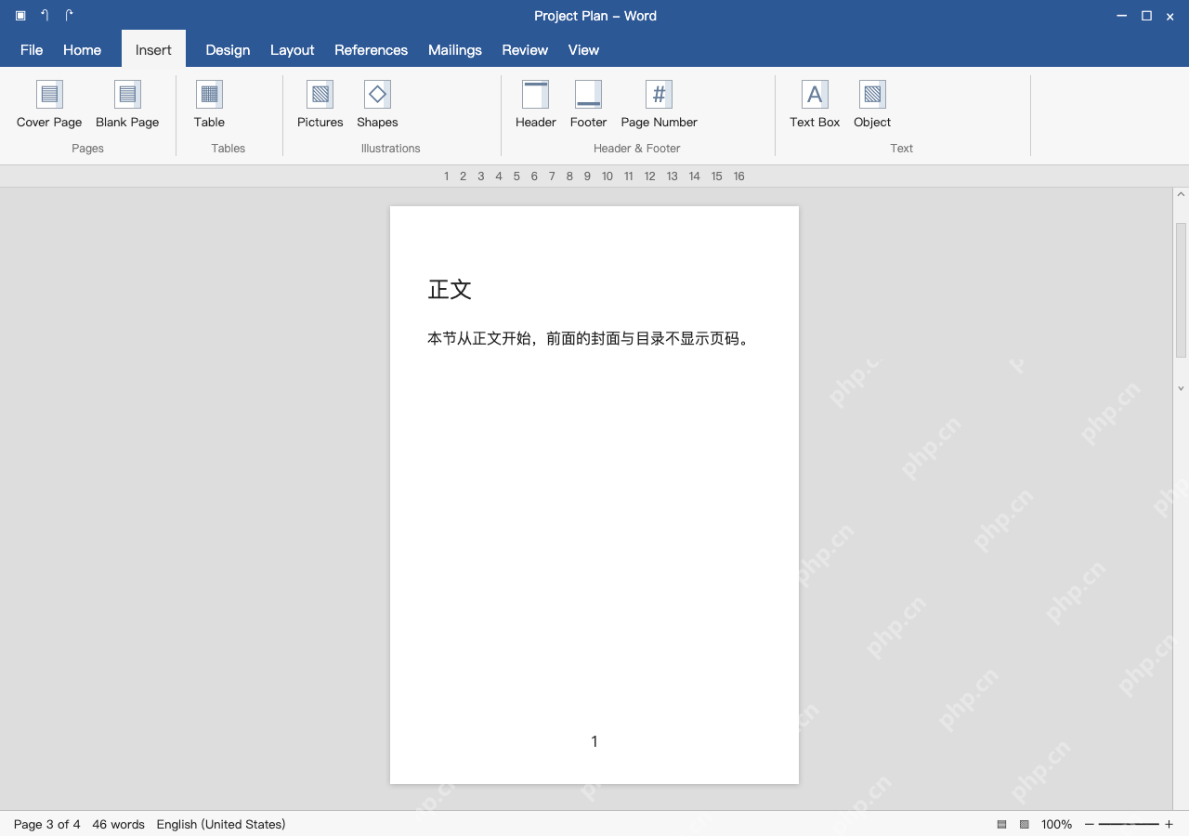Switch to Web Layout view icon
The height and width of the screenshot is (836, 1189).
click(1025, 824)
